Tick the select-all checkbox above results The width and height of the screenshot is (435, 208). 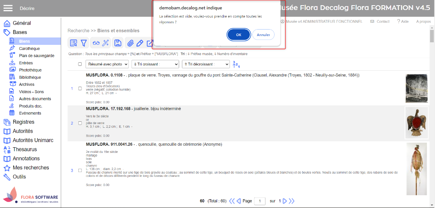pos(80,64)
